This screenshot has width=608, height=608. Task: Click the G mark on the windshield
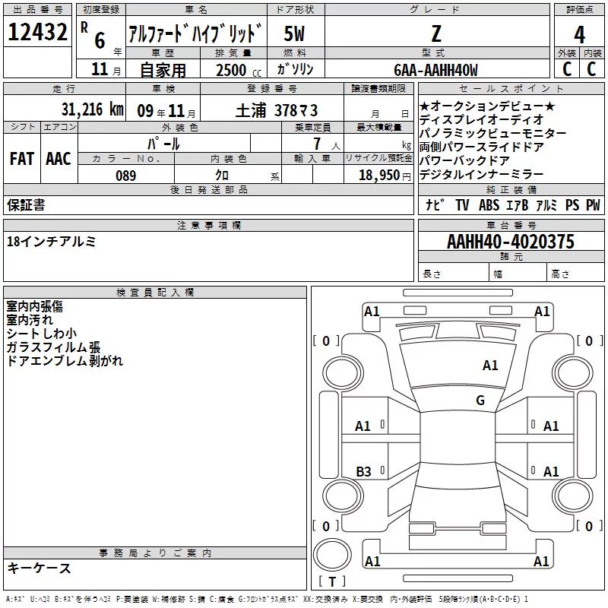(480, 401)
